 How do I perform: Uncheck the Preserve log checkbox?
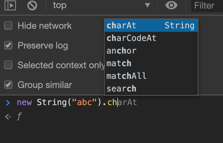8,45
